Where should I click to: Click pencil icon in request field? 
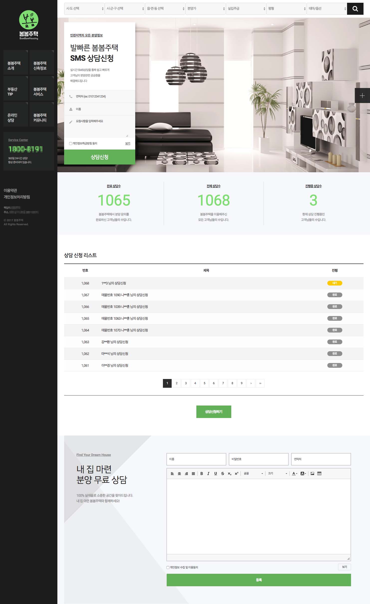[x=71, y=122]
